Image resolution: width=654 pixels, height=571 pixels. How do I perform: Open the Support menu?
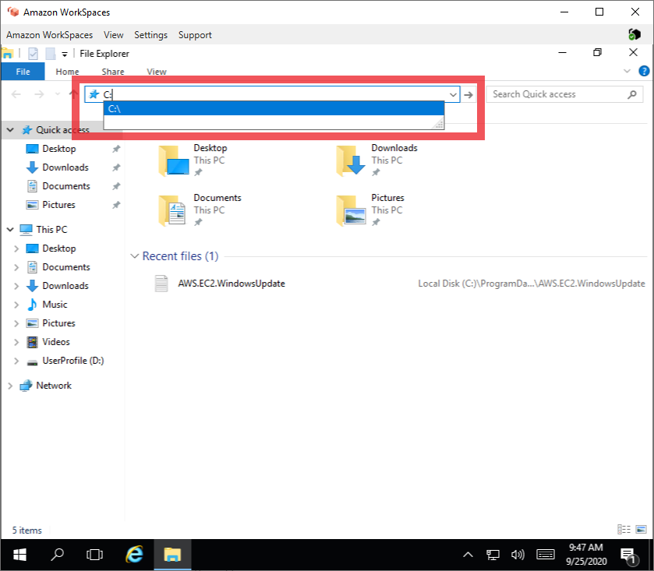[x=195, y=35]
